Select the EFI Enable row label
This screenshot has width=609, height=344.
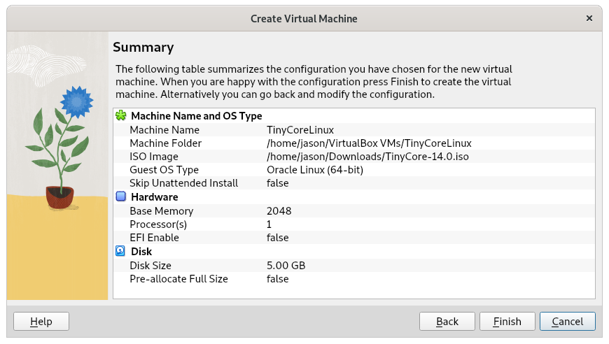point(154,237)
